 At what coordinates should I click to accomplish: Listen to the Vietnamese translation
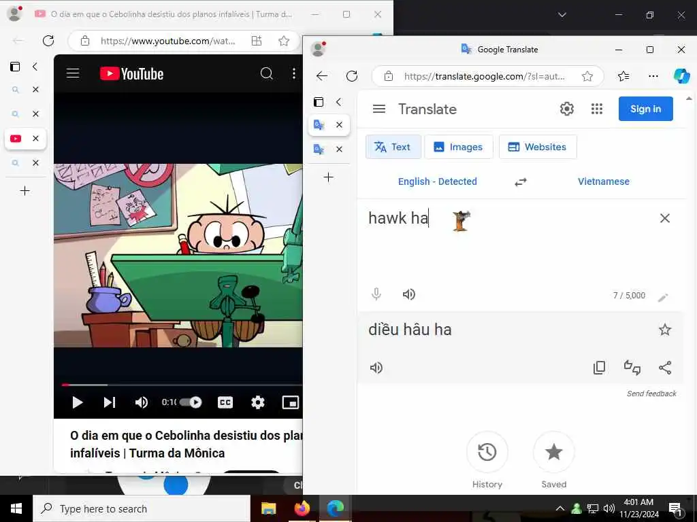point(376,368)
